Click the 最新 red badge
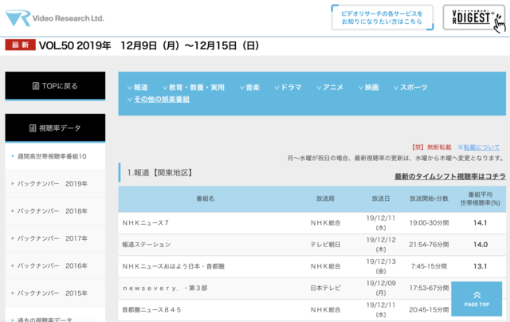The height and width of the screenshot is (322, 510). coord(20,45)
